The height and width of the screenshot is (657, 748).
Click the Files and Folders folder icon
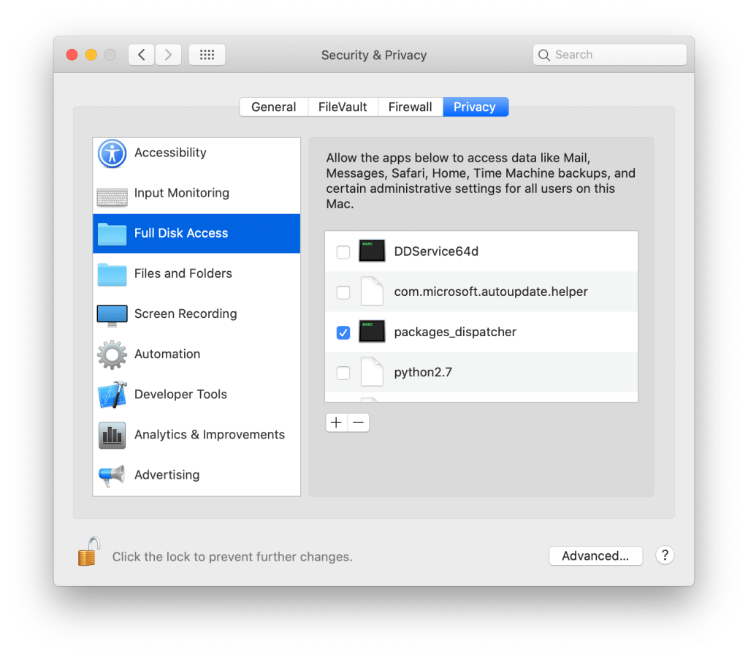112,274
